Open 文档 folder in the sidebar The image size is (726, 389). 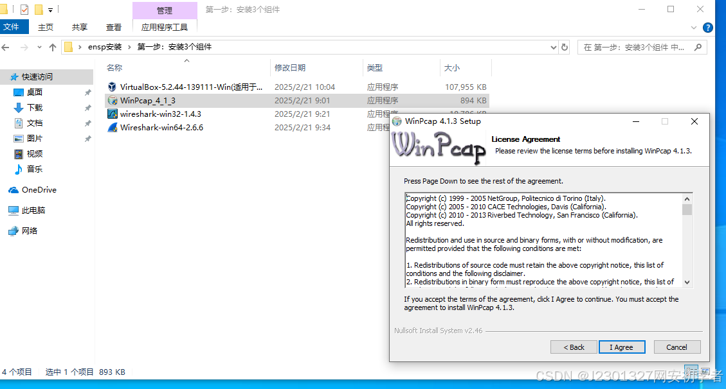(34, 123)
